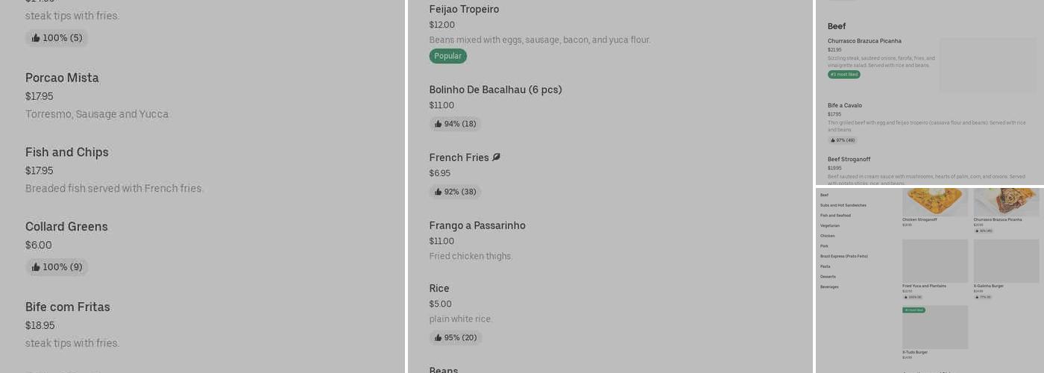Click the thumbs-up icon beside 100% (5)

click(36, 38)
